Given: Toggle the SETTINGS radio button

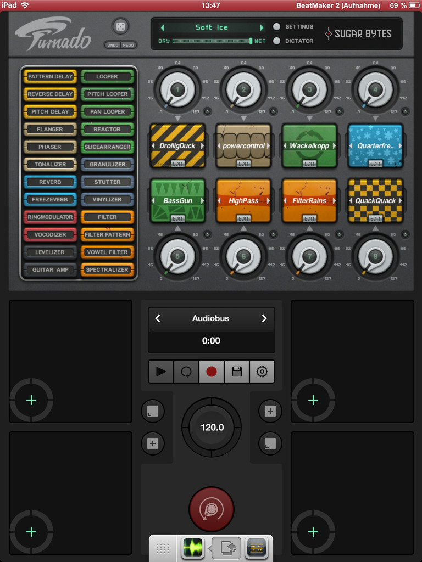Looking at the screenshot, I should (x=276, y=26).
